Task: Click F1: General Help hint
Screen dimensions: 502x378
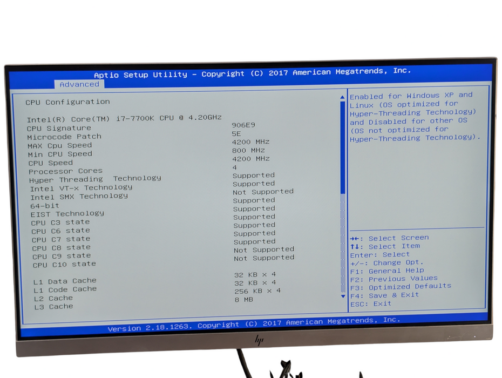Action: (387, 271)
